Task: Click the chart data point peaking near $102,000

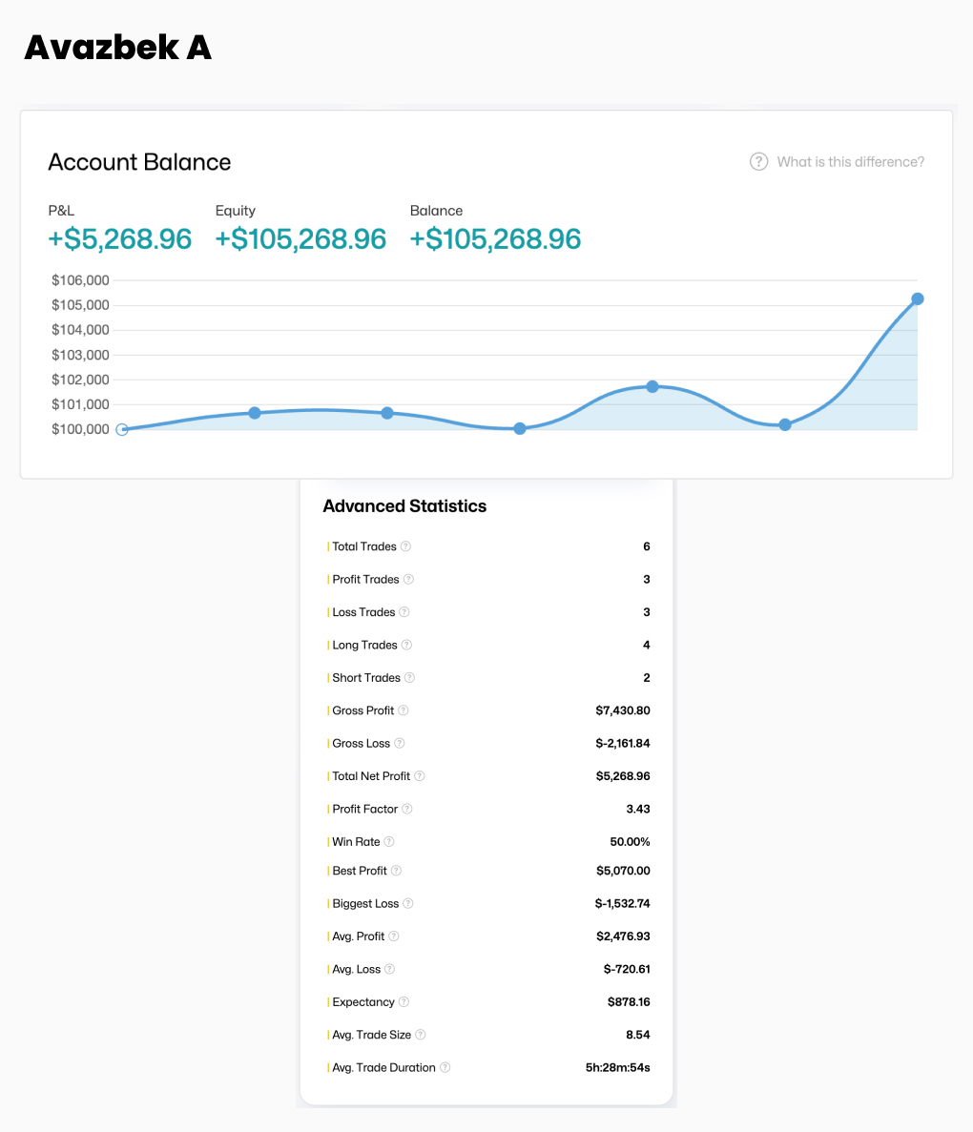Action: click(652, 386)
